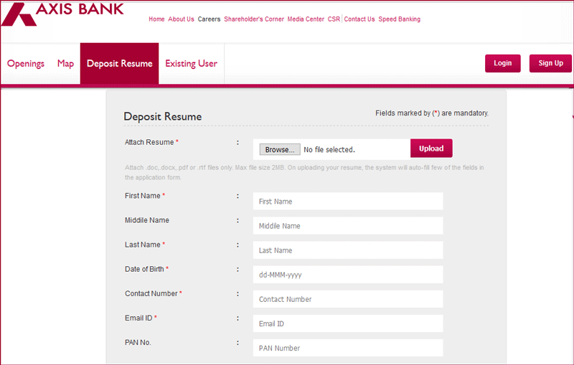Open the CSR link

[x=334, y=19]
